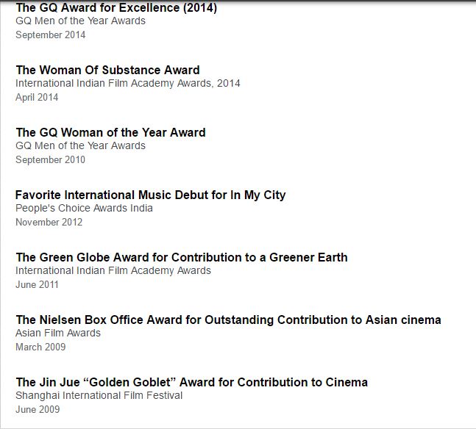
Task: Open Favorite International Music Debut for In My City
Action: pos(150,195)
